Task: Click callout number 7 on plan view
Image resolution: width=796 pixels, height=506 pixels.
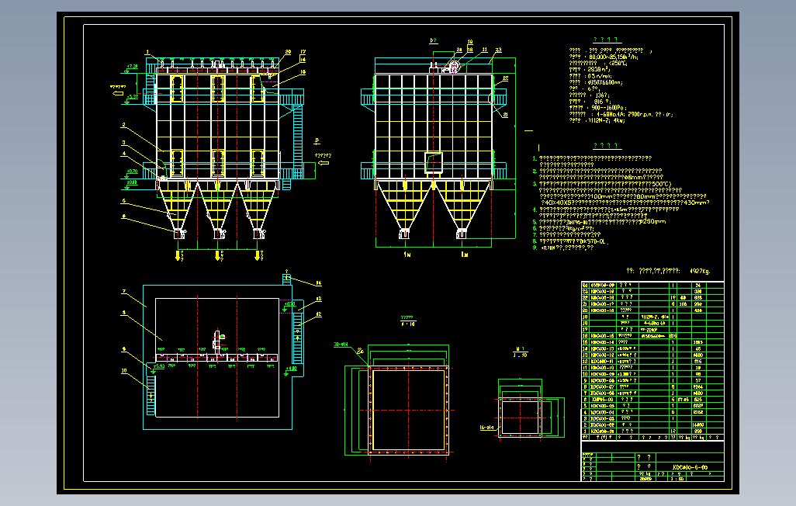Action: [x=124, y=292]
